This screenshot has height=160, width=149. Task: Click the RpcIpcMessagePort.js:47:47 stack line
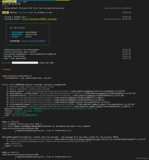pyautogui.click(x=76, y=139)
